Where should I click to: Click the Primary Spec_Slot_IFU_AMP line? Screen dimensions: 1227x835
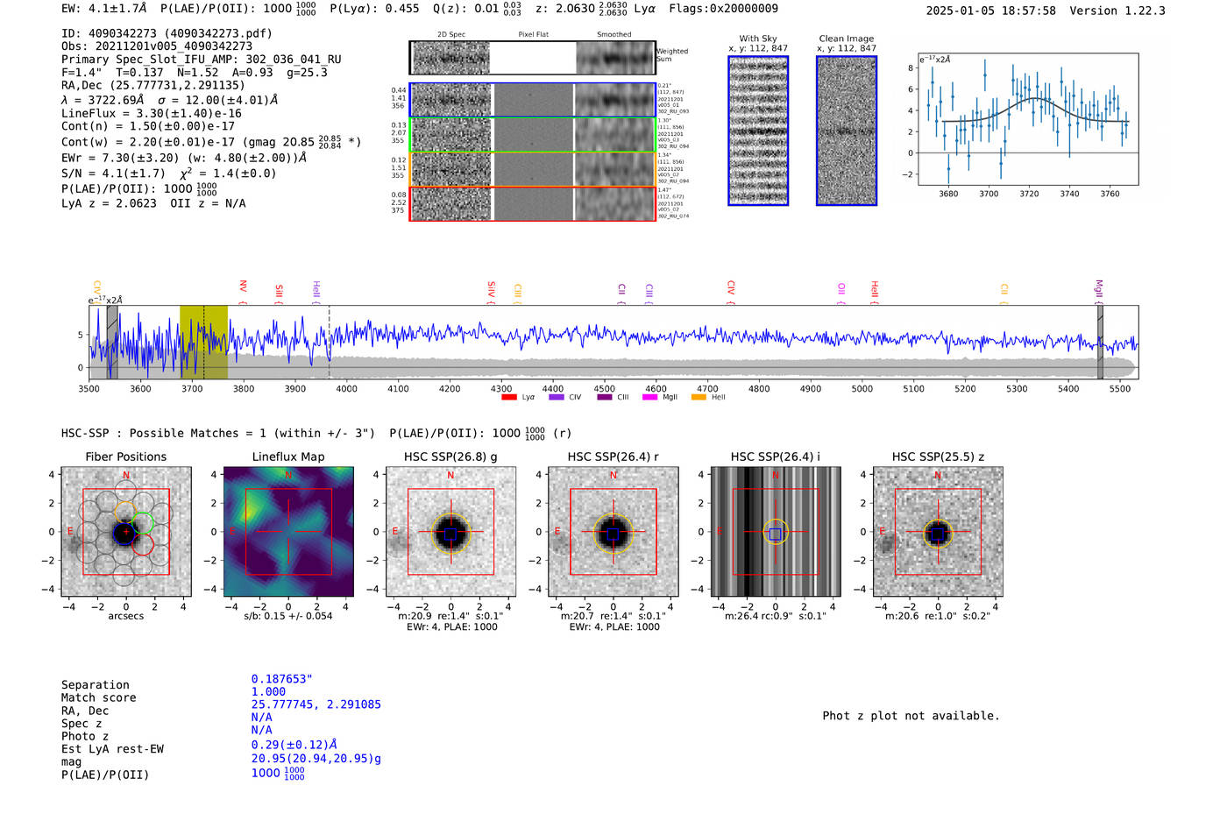tap(202, 60)
